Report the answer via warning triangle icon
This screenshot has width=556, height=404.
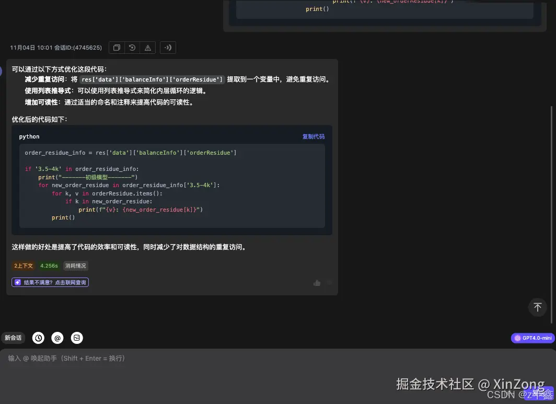point(147,48)
